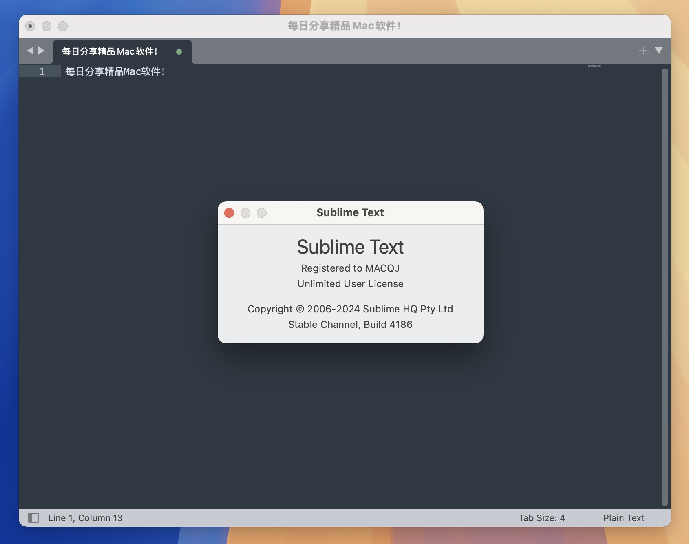This screenshot has height=544, width=689.
Task: Click the minimap preview in the editor
Action: click(x=594, y=66)
